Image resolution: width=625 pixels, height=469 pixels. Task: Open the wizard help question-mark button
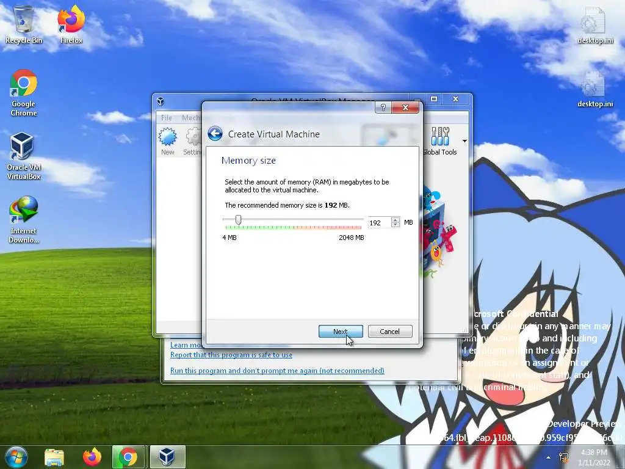click(x=383, y=107)
